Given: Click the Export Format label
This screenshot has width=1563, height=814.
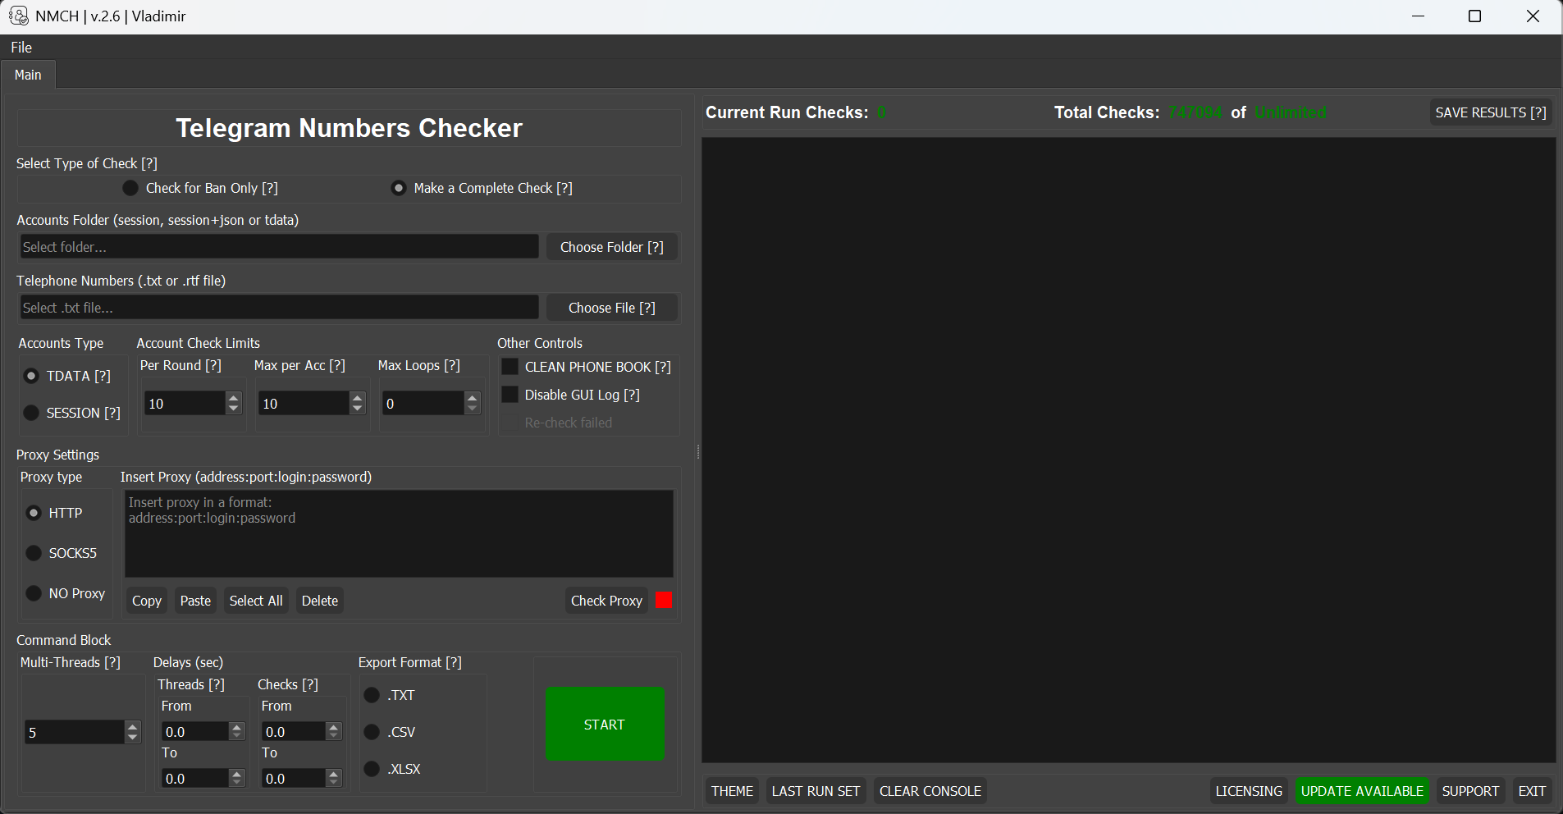Looking at the screenshot, I should pos(410,662).
